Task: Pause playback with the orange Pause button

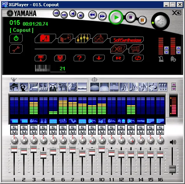Action: (x=142, y=20)
